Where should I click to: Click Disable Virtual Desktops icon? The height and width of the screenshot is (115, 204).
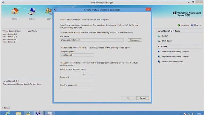click(159, 61)
